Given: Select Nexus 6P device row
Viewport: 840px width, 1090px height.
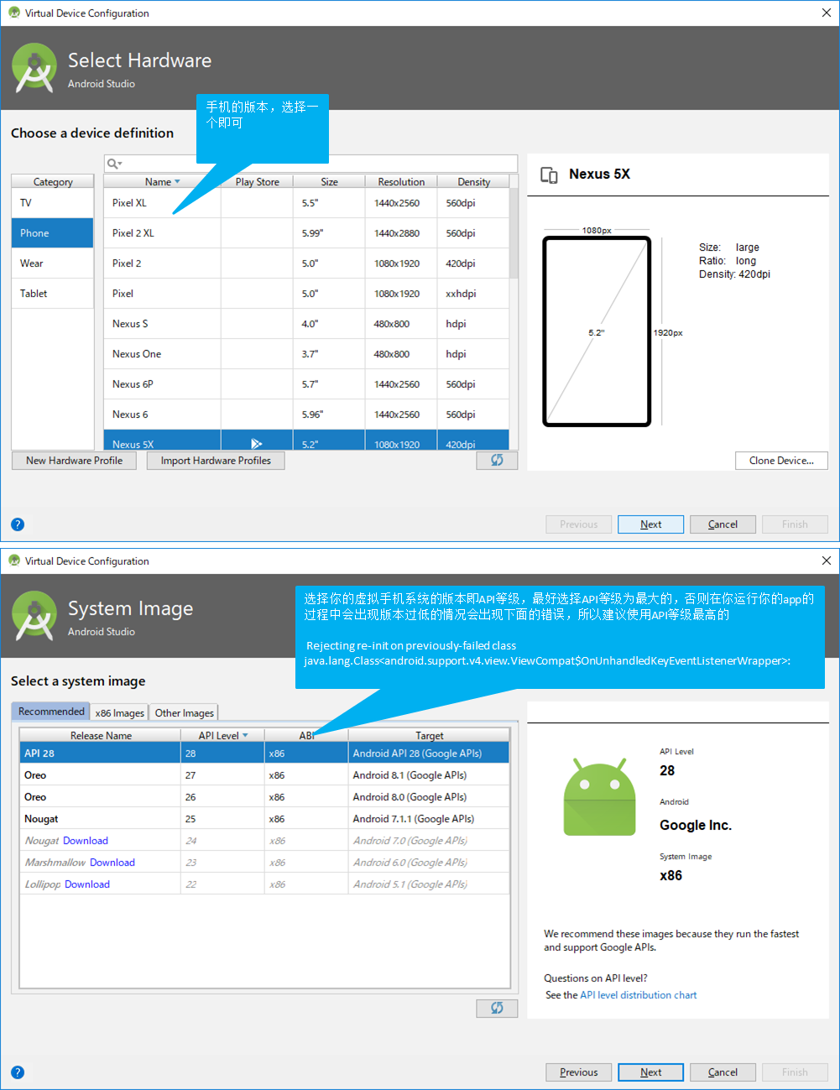Looking at the screenshot, I should coord(306,384).
